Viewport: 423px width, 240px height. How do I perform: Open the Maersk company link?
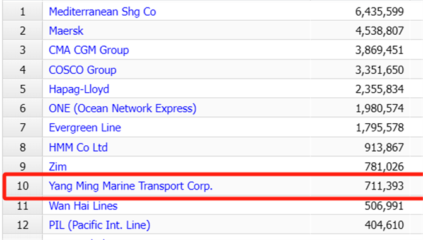66,31
